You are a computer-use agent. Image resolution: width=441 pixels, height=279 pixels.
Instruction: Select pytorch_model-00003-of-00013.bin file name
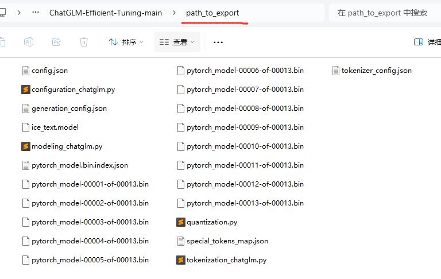[90, 222]
